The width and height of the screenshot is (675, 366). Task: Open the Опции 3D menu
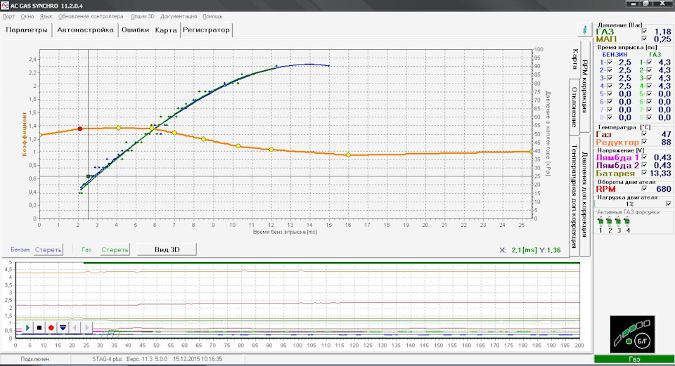point(142,16)
